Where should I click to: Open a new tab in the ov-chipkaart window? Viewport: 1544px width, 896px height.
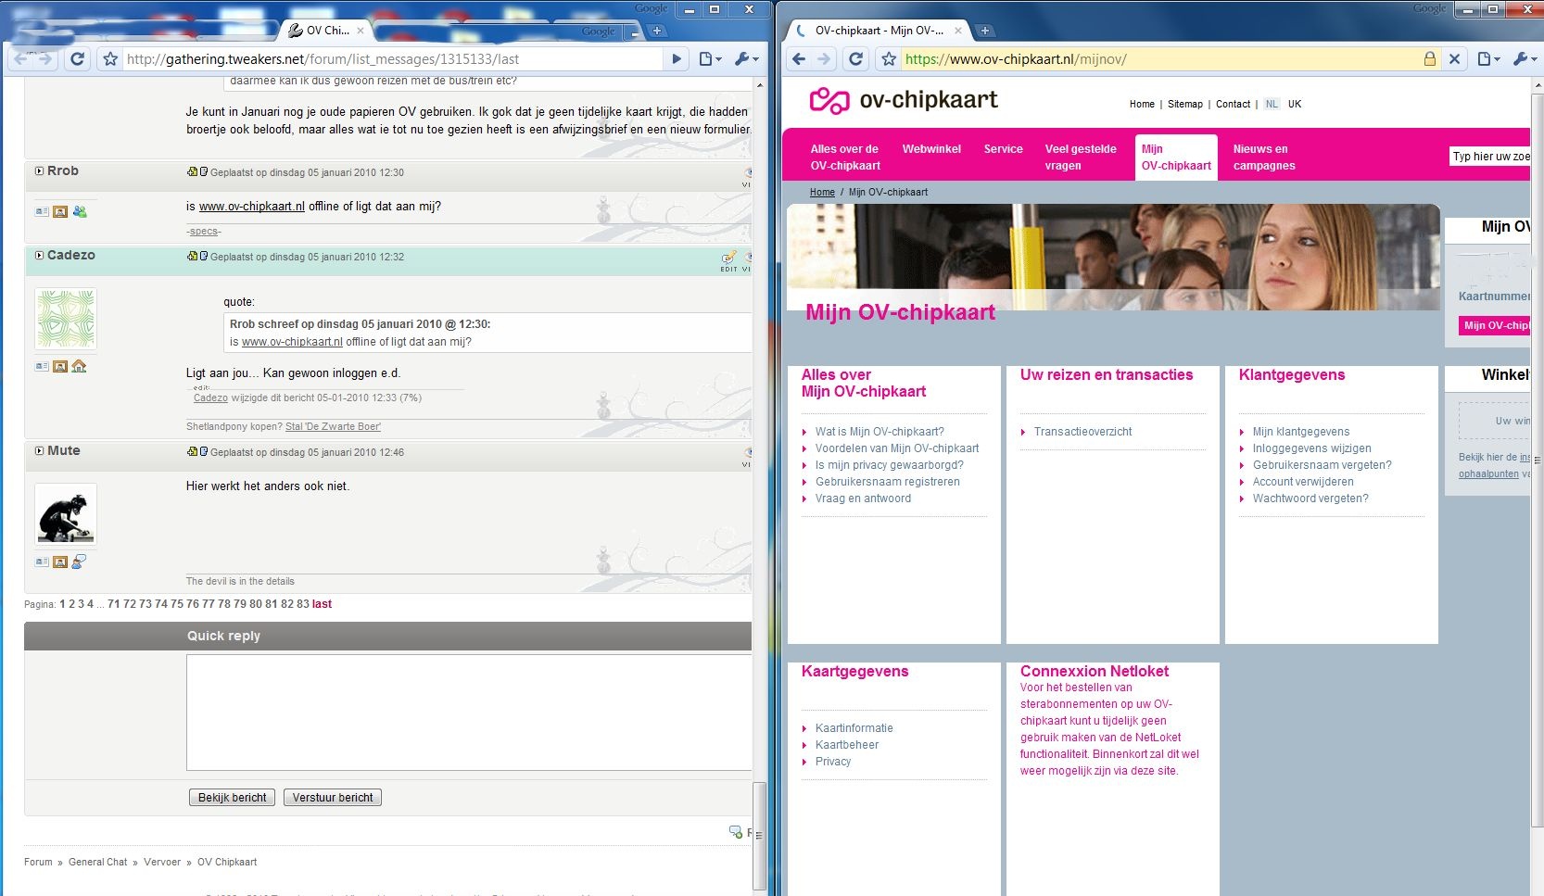pos(985,31)
